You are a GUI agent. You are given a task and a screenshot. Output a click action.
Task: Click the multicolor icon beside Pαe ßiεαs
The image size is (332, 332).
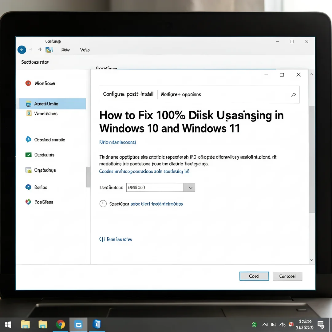[x=28, y=202]
